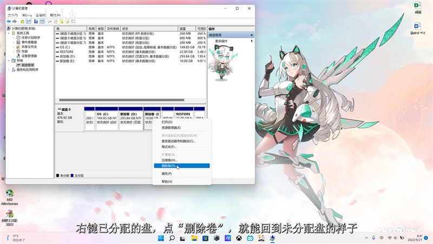Open the 文件(F) menu
433x244 pixels.
click(12, 15)
